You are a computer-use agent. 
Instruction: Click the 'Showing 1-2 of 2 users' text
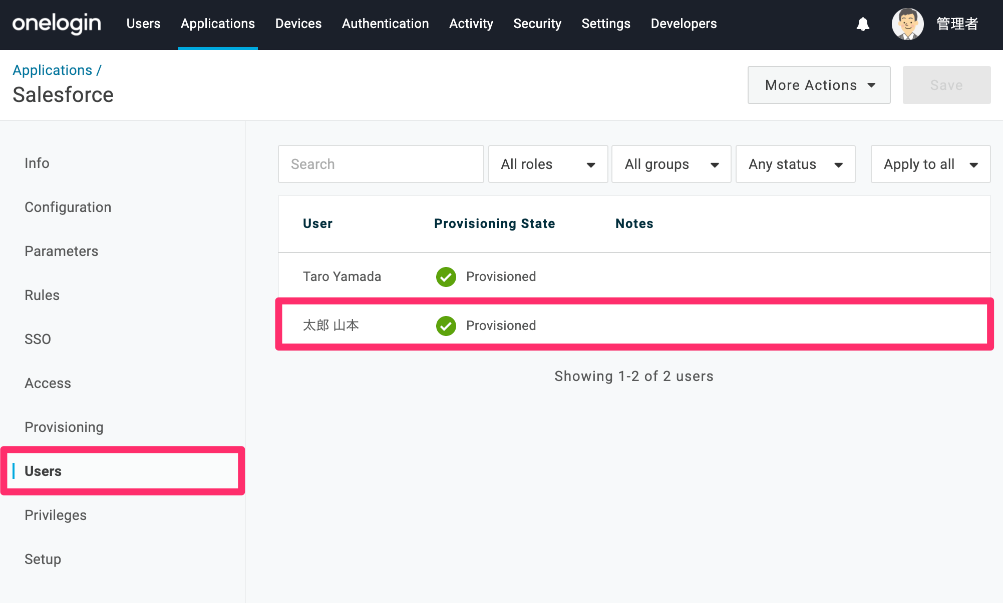(x=634, y=376)
